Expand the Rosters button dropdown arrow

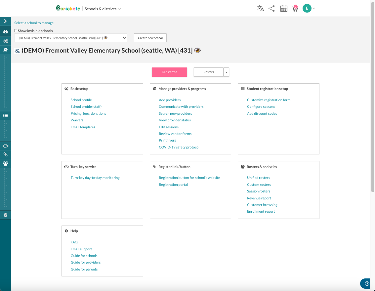(x=227, y=72)
